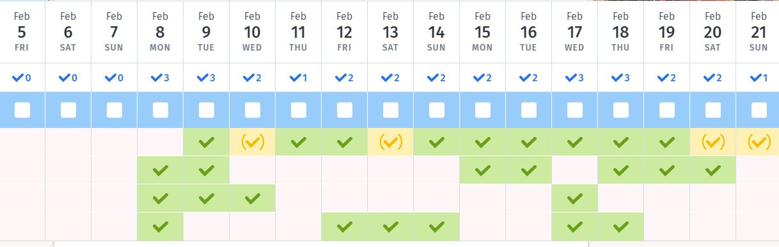Select the checkbox for Feb 21

759,110
